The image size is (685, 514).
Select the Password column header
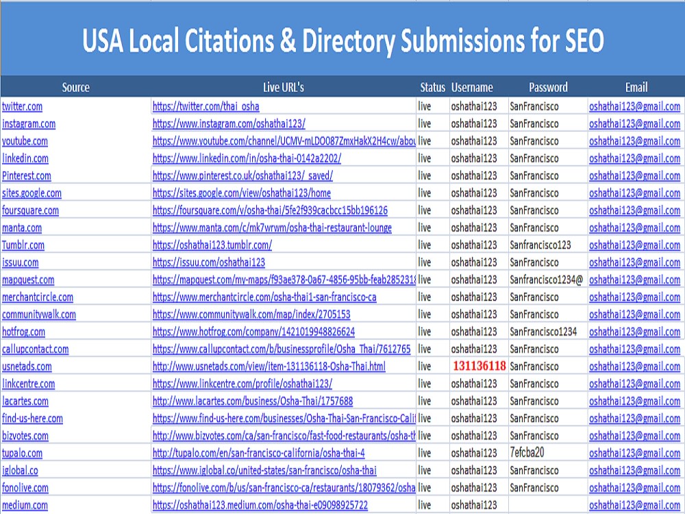click(x=548, y=88)
